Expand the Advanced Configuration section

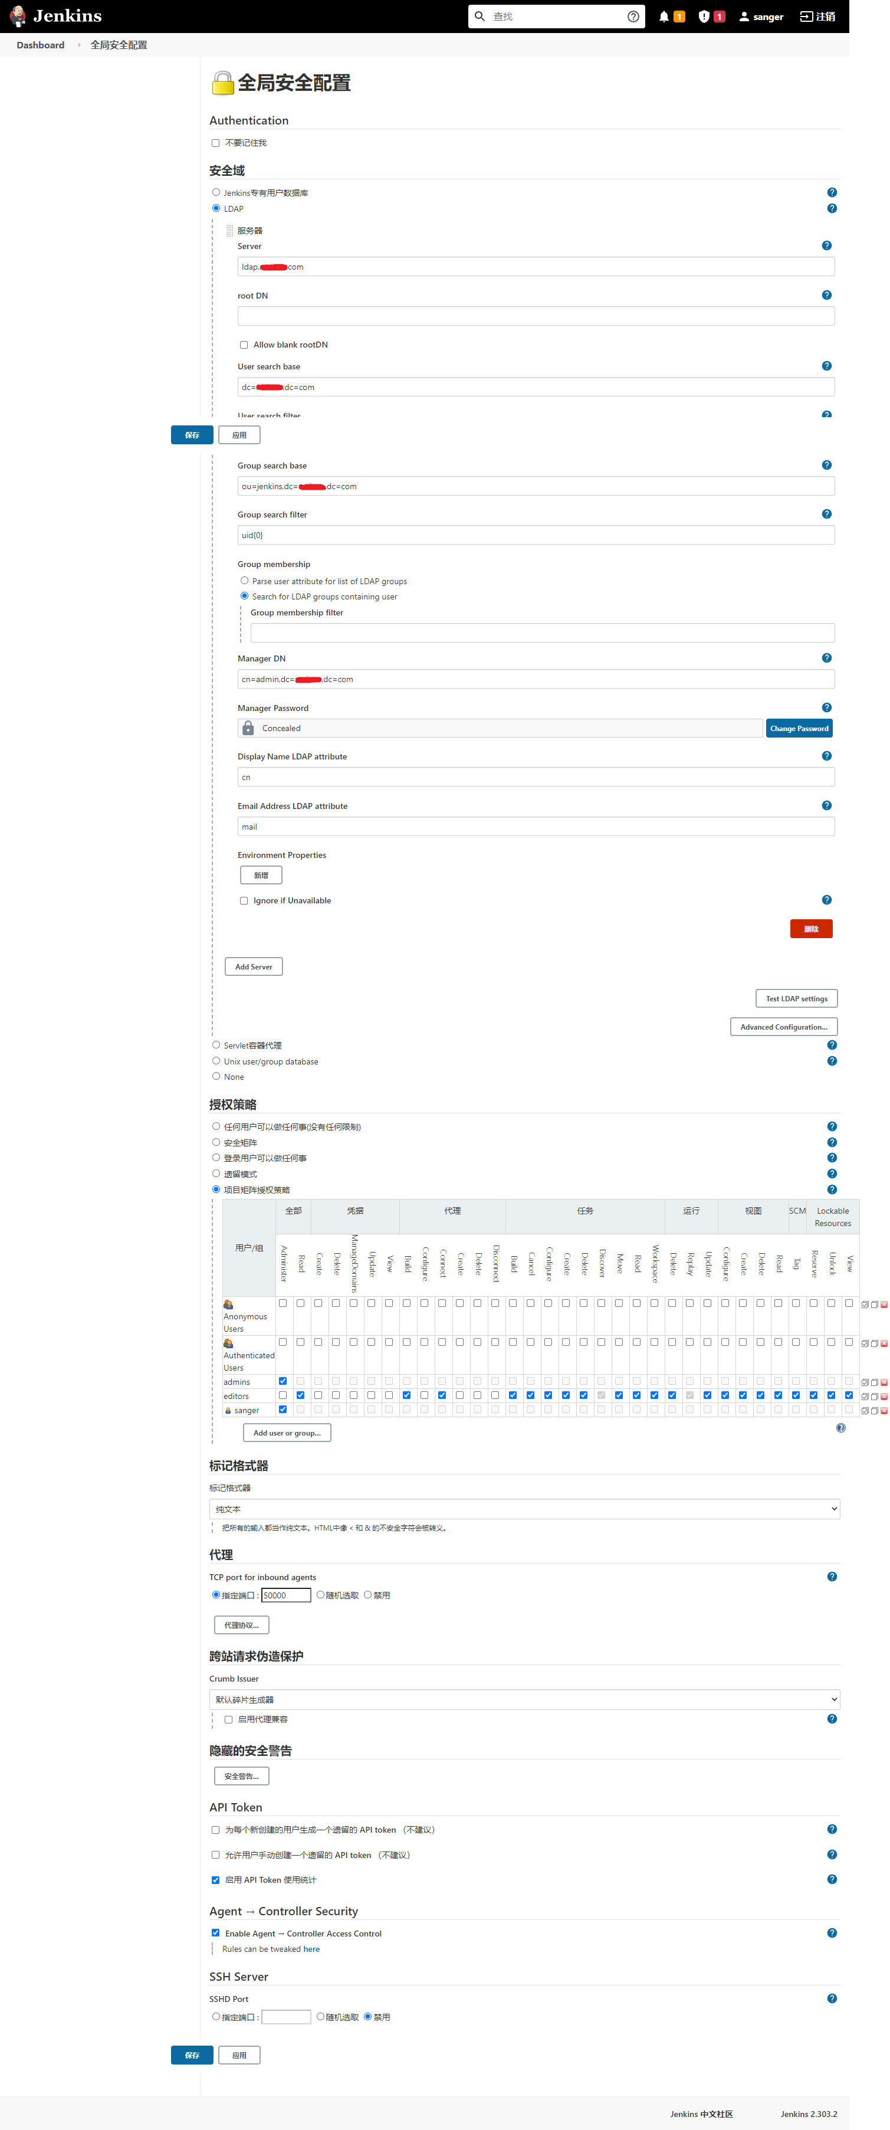point(783,1026)
